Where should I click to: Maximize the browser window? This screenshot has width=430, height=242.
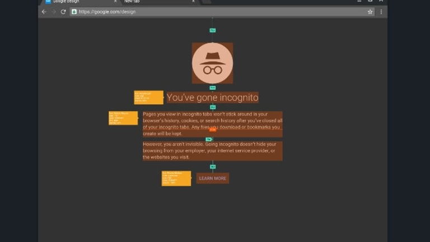[x=370, y=1]
